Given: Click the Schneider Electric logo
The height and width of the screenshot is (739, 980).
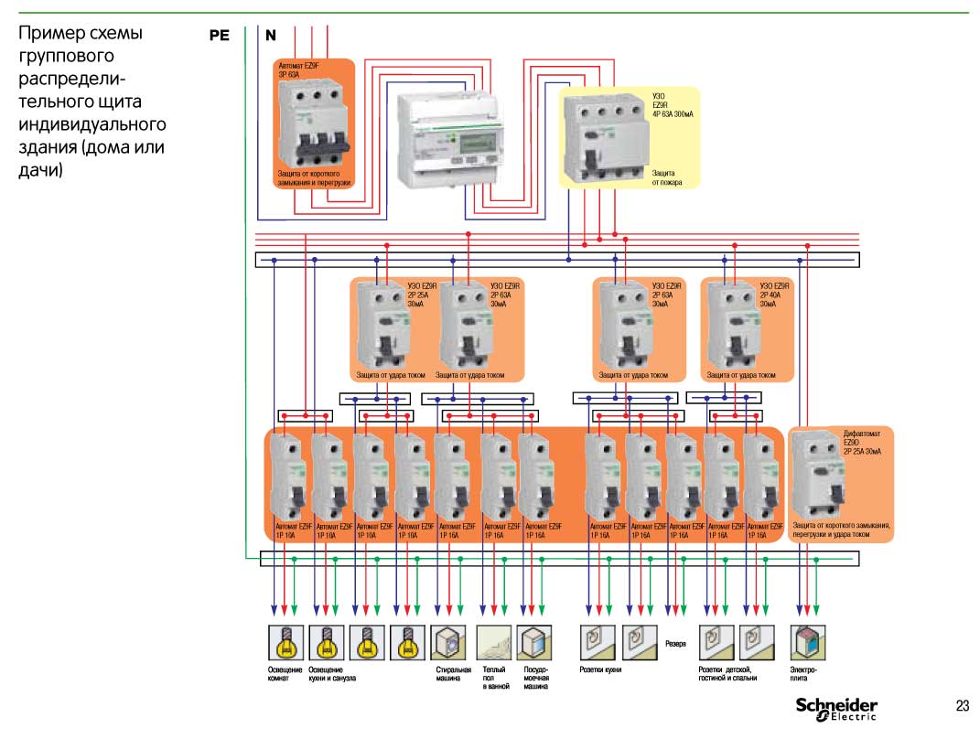Looking at the screenshot, I should (835, 709).
